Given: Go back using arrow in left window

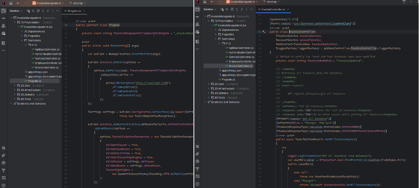Looking at the screenshot, I should (x=18, y=3).
